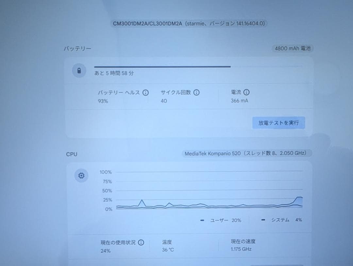The image size is (353, 266).
Task: Click the battery status icon
Action: [x=79, y=71]
